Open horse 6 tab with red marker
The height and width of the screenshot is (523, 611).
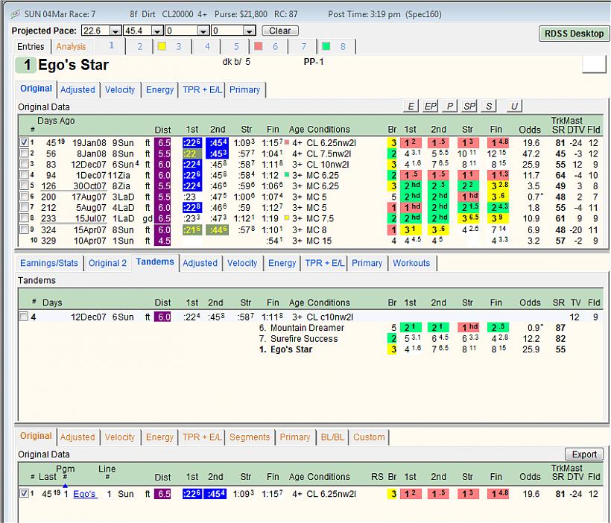pyautogui.click(x=267, y=47)
